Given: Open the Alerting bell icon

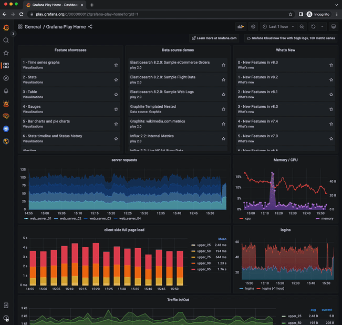Looking at the screenshot, I should tap(6, 91).
